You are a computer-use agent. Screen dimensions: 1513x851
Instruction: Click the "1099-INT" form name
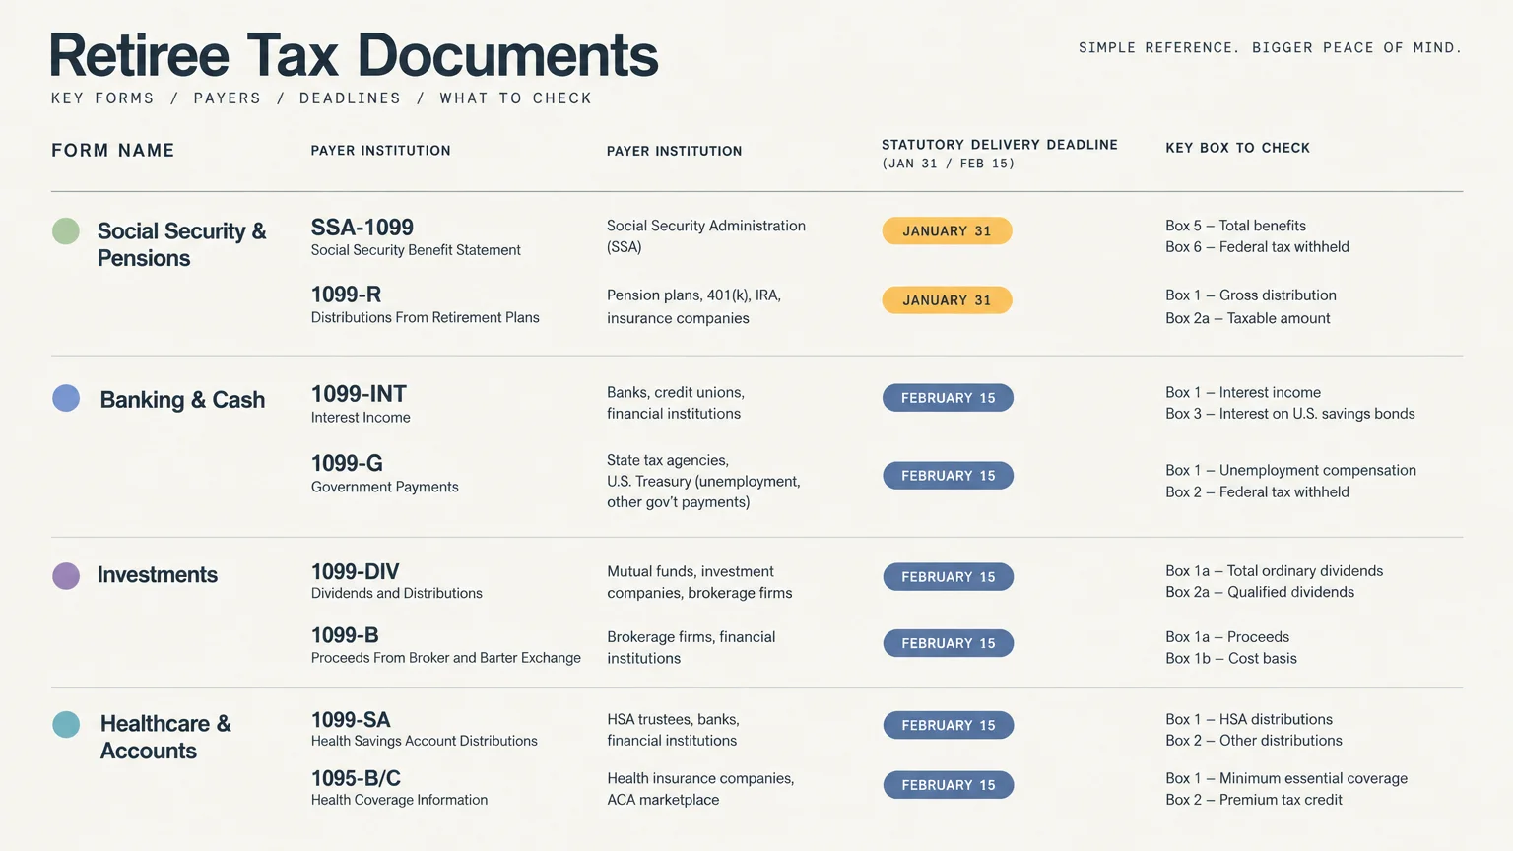[x=359, y=394]
